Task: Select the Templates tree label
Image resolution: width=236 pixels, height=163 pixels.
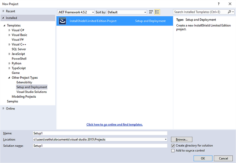Action: 14,25
